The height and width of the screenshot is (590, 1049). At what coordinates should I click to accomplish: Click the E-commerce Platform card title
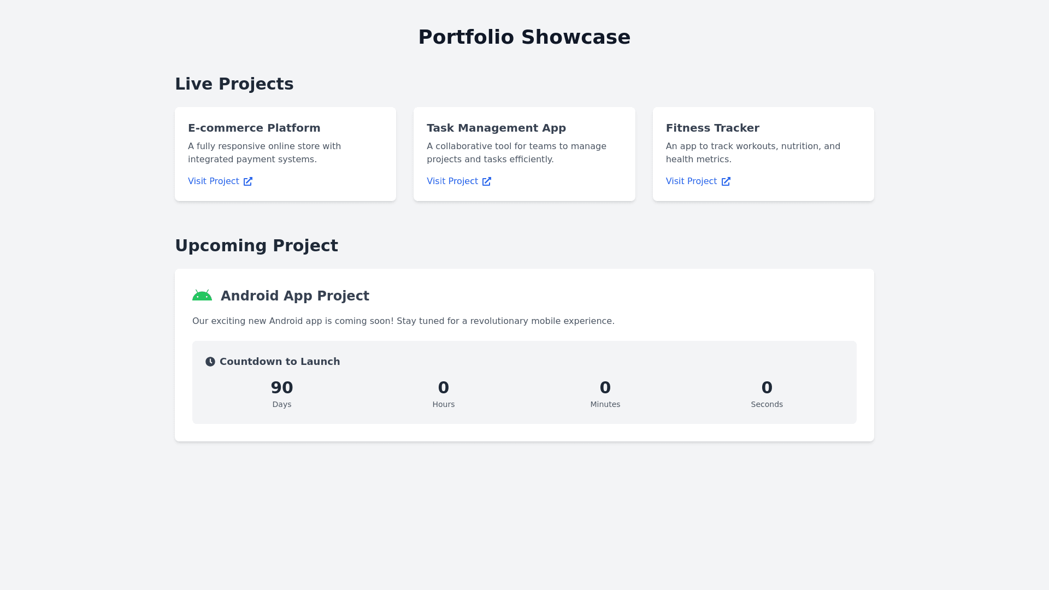254,128
